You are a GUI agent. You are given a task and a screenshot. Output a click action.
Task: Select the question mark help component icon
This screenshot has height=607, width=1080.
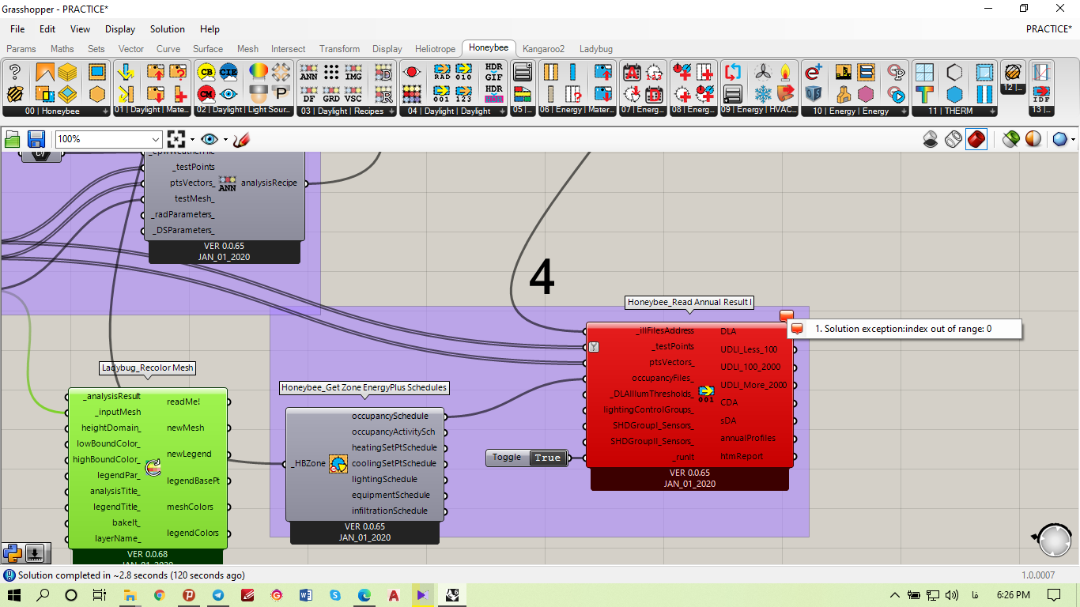[x=14, y=73]
